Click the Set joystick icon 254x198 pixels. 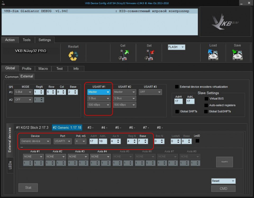pos(149,55)
